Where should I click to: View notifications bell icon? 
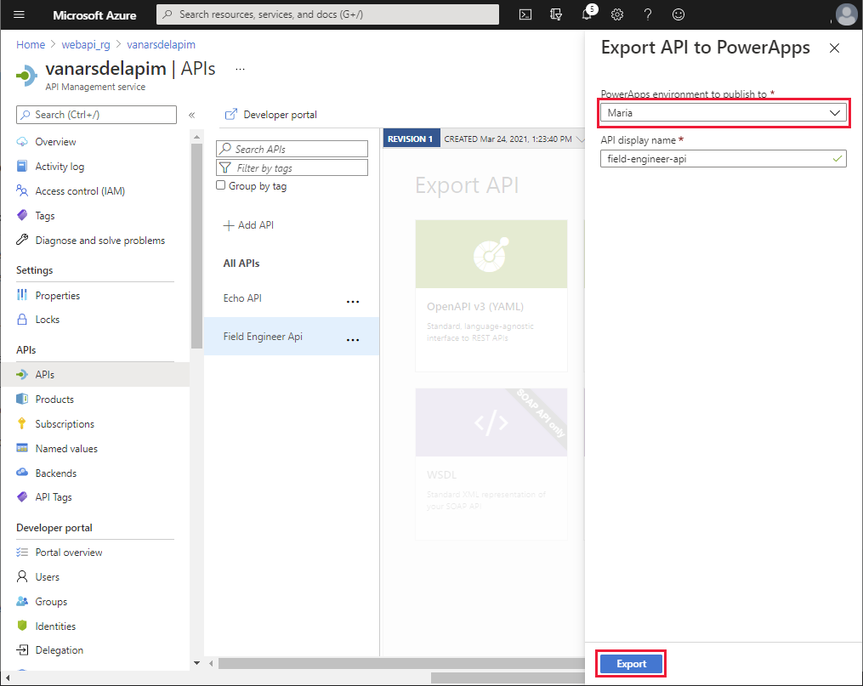(x=588, y=14)
